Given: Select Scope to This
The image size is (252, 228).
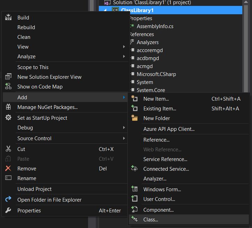Looking at the screenshot, I should click(x=65, y=67).
